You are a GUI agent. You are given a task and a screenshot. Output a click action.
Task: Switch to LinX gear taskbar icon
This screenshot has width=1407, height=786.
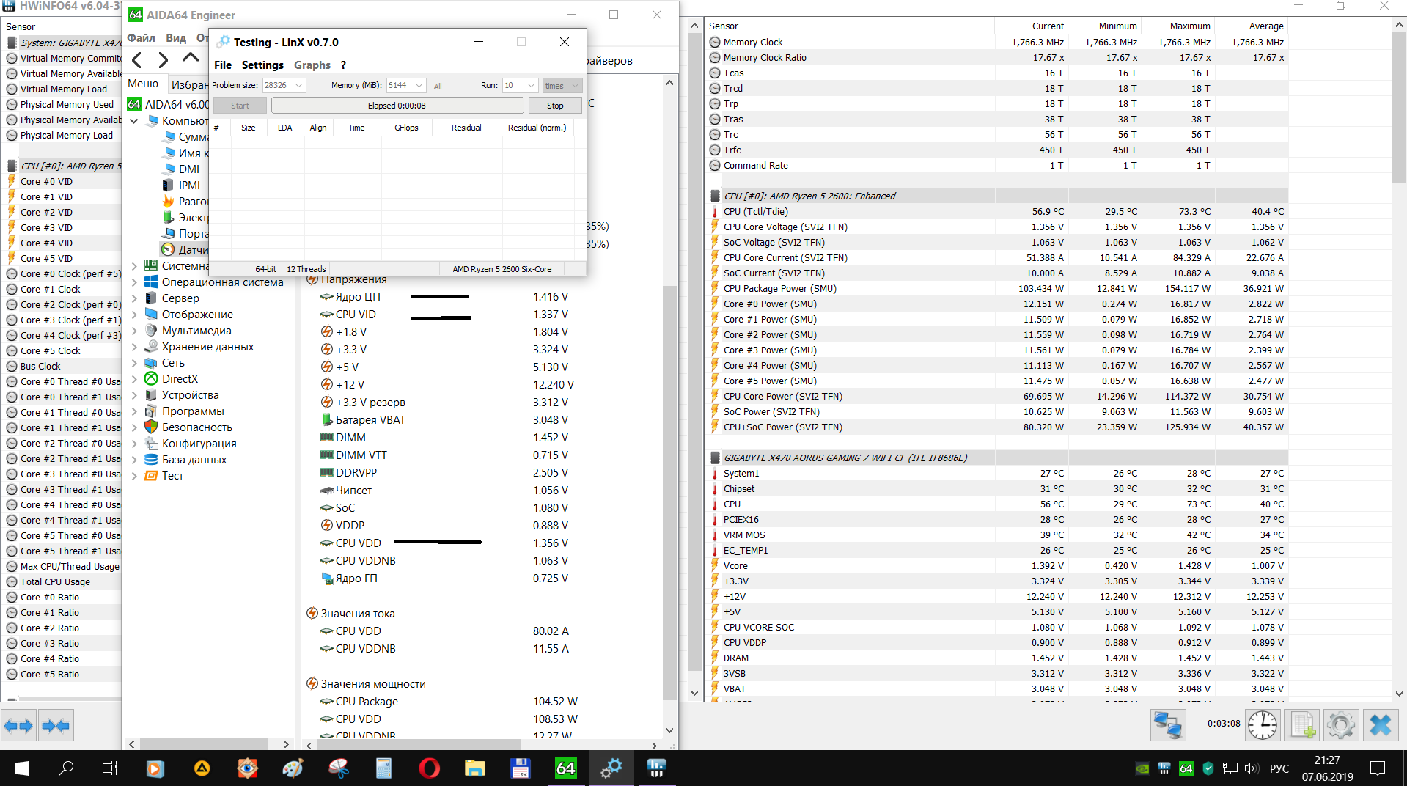coord(611,768)
